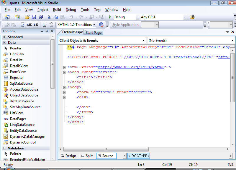The height and width of the screenshot is (170, 236).
Task: Pin the Toolbox panel with auto-hide pin
Action: click(x=47, y=31)
